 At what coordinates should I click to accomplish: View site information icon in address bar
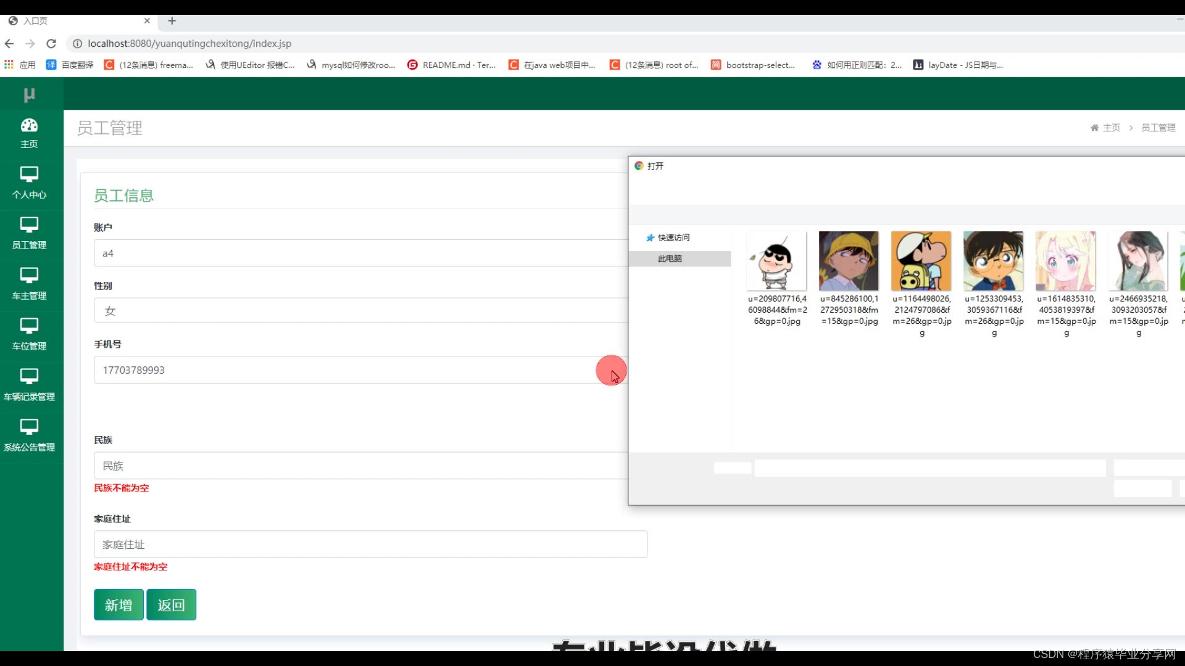[x=77, y=44]
